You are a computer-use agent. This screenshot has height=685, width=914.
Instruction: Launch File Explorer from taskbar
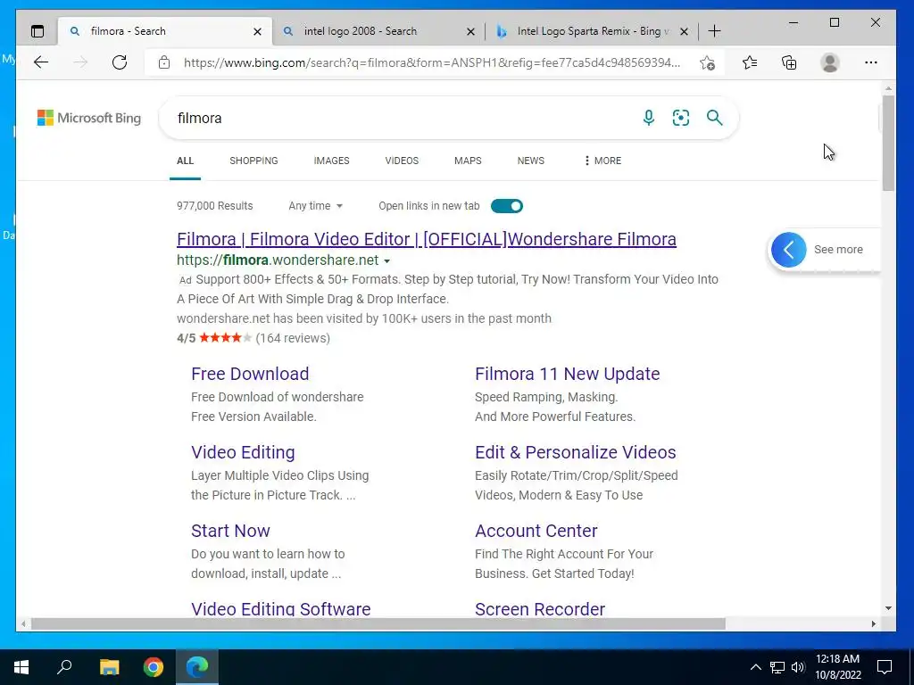click(109, 667)
